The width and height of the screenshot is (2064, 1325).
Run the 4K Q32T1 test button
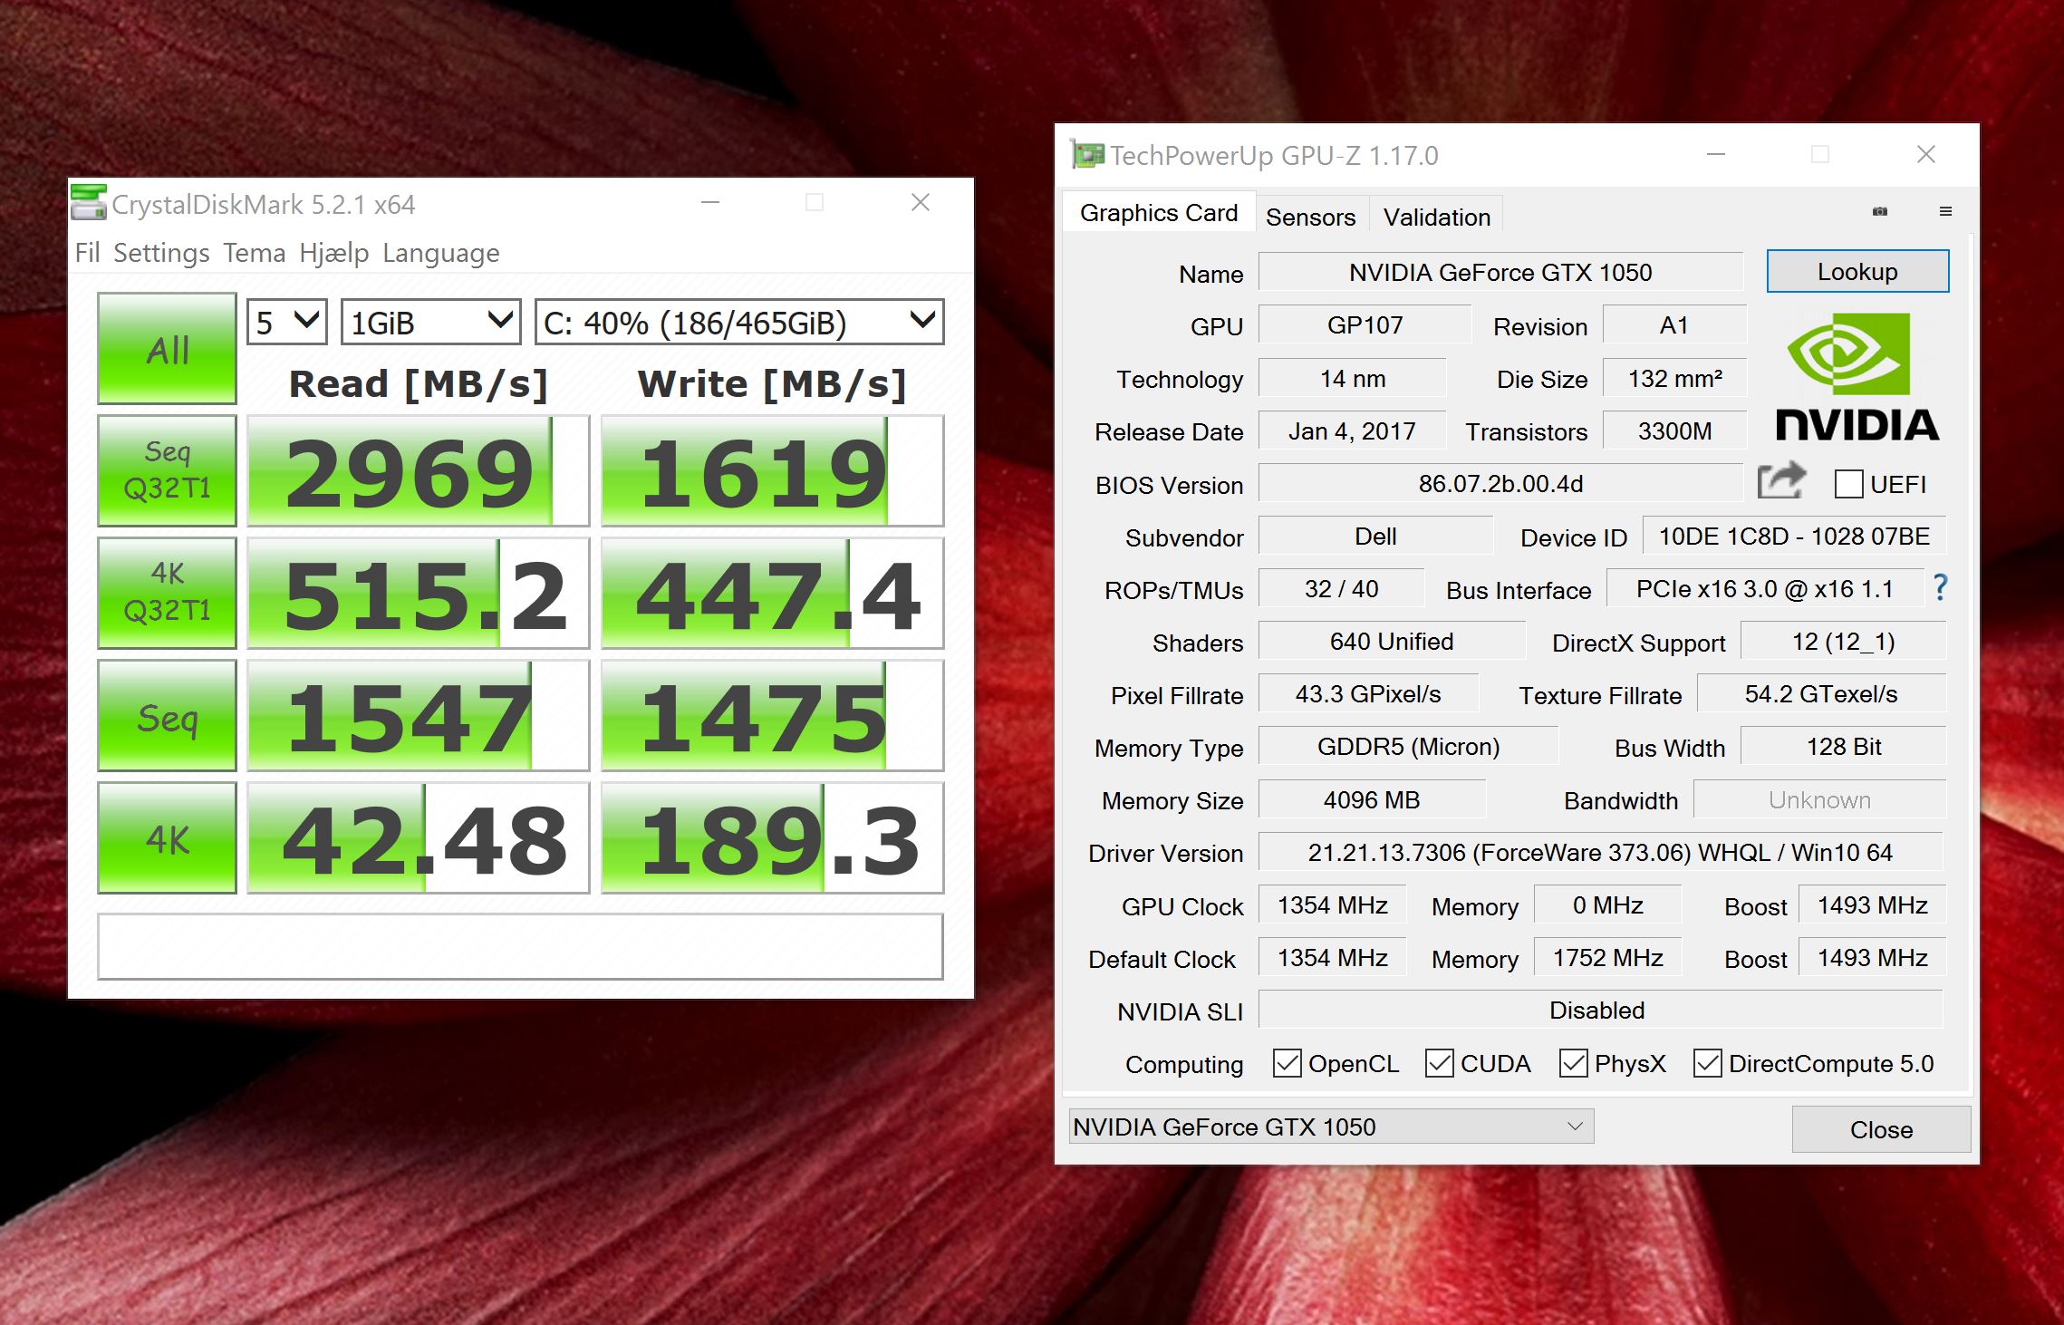pos(167,593)
